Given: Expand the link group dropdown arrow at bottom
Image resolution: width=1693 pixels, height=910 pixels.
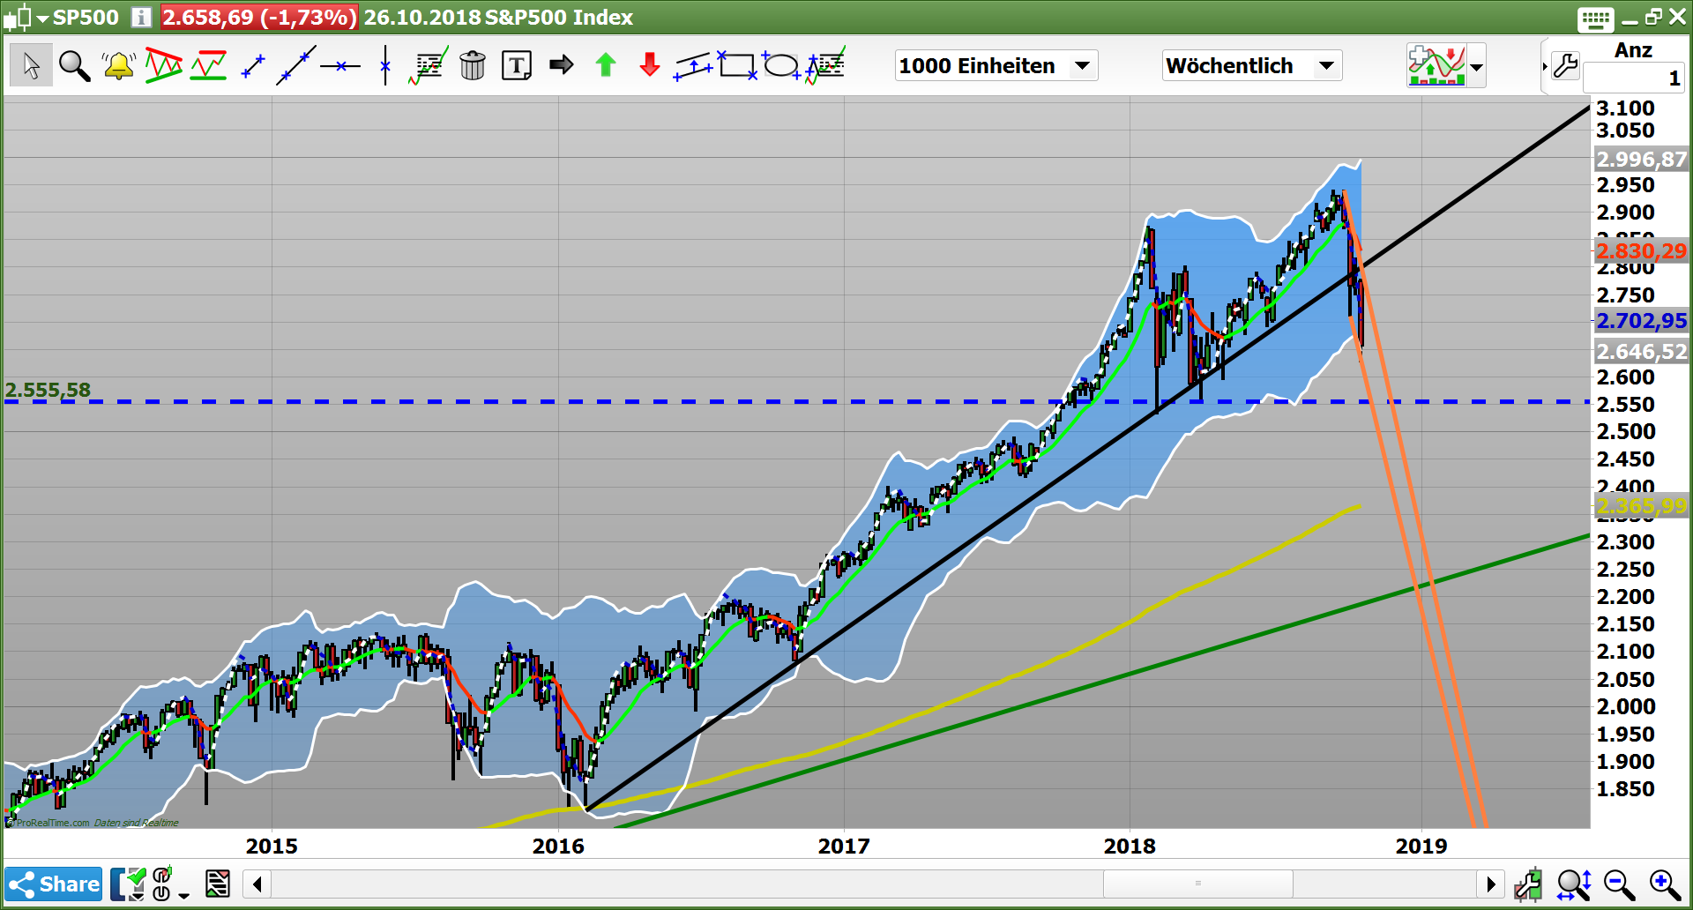Looking at the screenshot, I should (183, 895).
